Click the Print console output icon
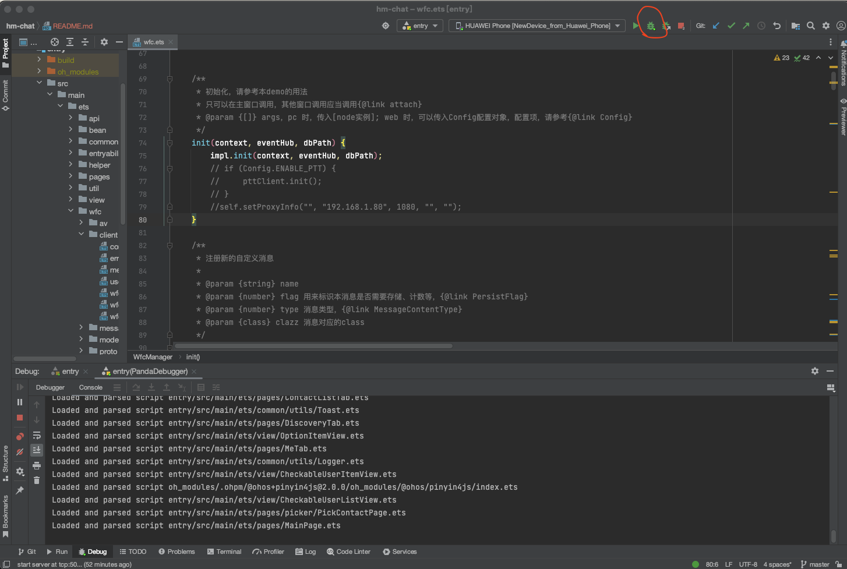 [37, 465]
